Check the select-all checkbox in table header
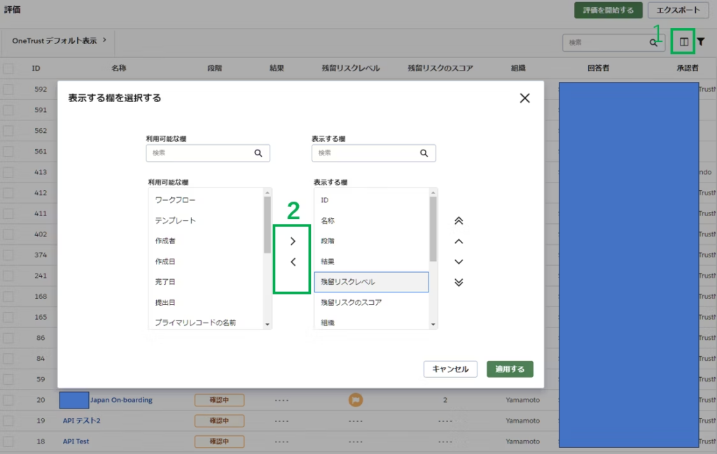This screenshot has height=454, width=717. pyautogui.click(x=8, y=69)
